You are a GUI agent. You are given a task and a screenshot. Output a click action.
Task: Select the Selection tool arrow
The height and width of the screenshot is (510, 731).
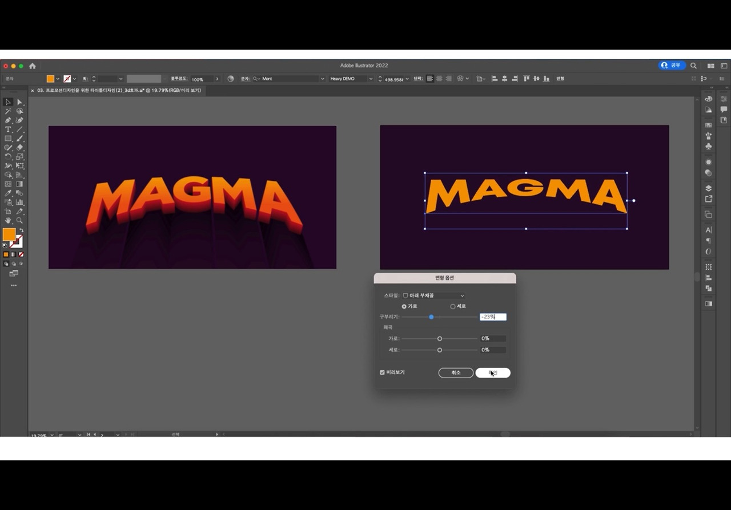coord(8,102)
